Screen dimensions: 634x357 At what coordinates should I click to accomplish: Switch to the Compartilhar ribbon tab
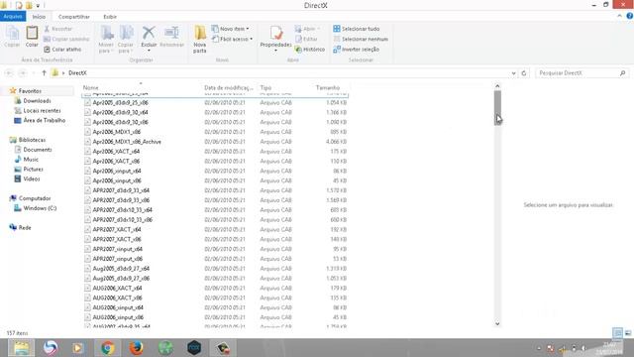click(x=74, y=17)
